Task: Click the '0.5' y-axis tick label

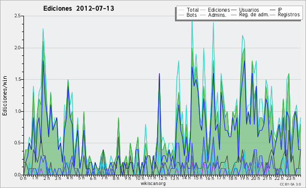Action: click(17, 143)
